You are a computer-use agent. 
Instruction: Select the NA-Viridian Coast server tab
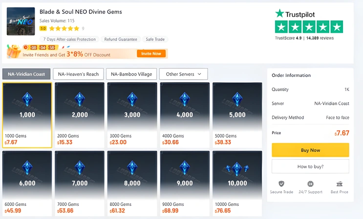coord(26,74)
